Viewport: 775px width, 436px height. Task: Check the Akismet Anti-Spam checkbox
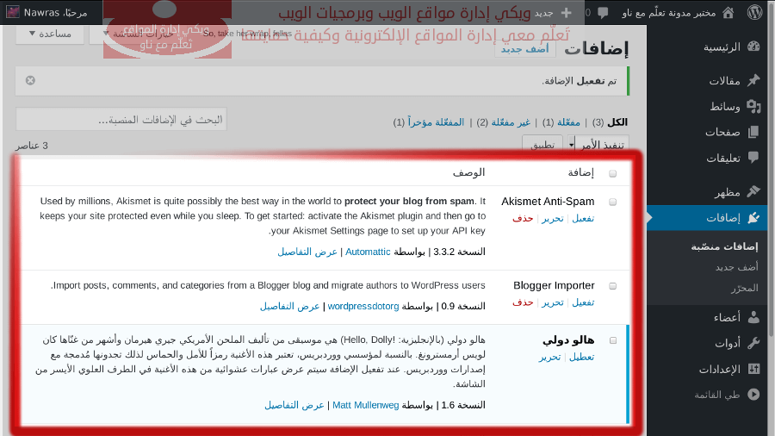click(612, 202)
